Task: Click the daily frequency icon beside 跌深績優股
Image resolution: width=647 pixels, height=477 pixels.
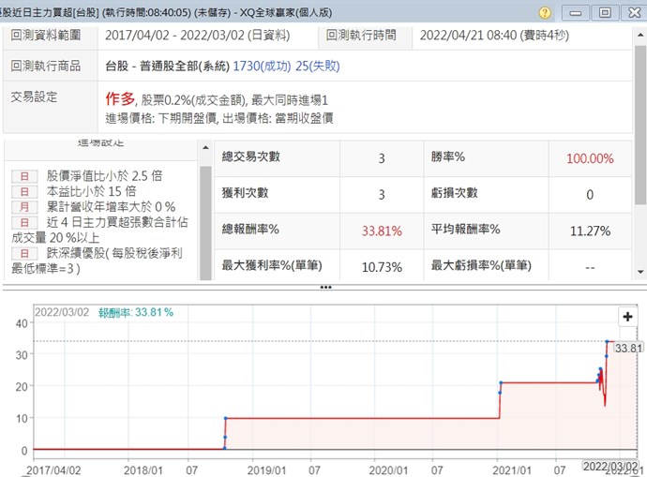Action: point(23,253)
